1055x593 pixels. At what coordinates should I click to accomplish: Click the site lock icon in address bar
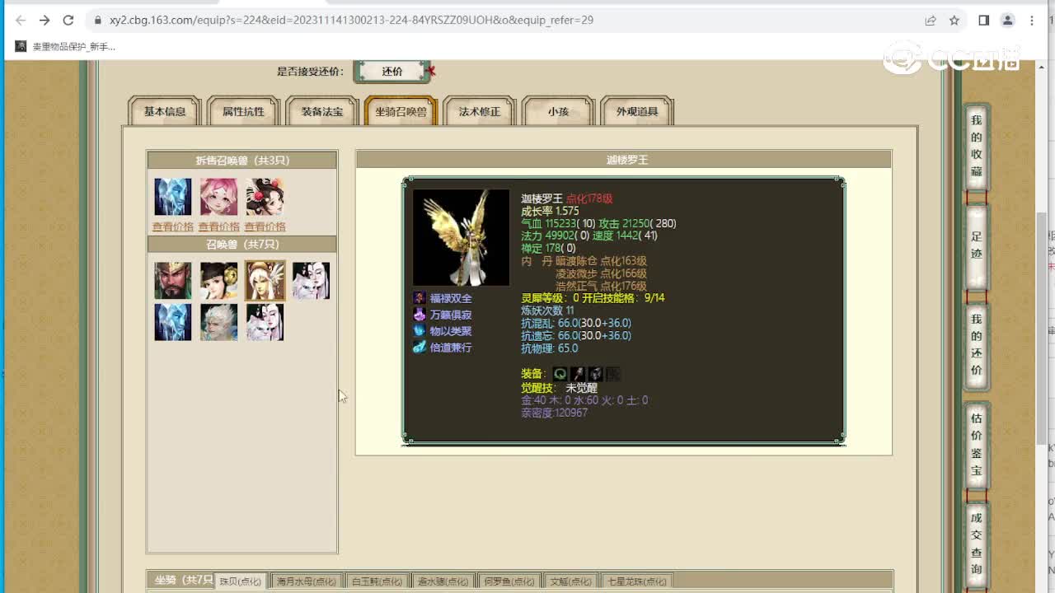tap(97, 20)
